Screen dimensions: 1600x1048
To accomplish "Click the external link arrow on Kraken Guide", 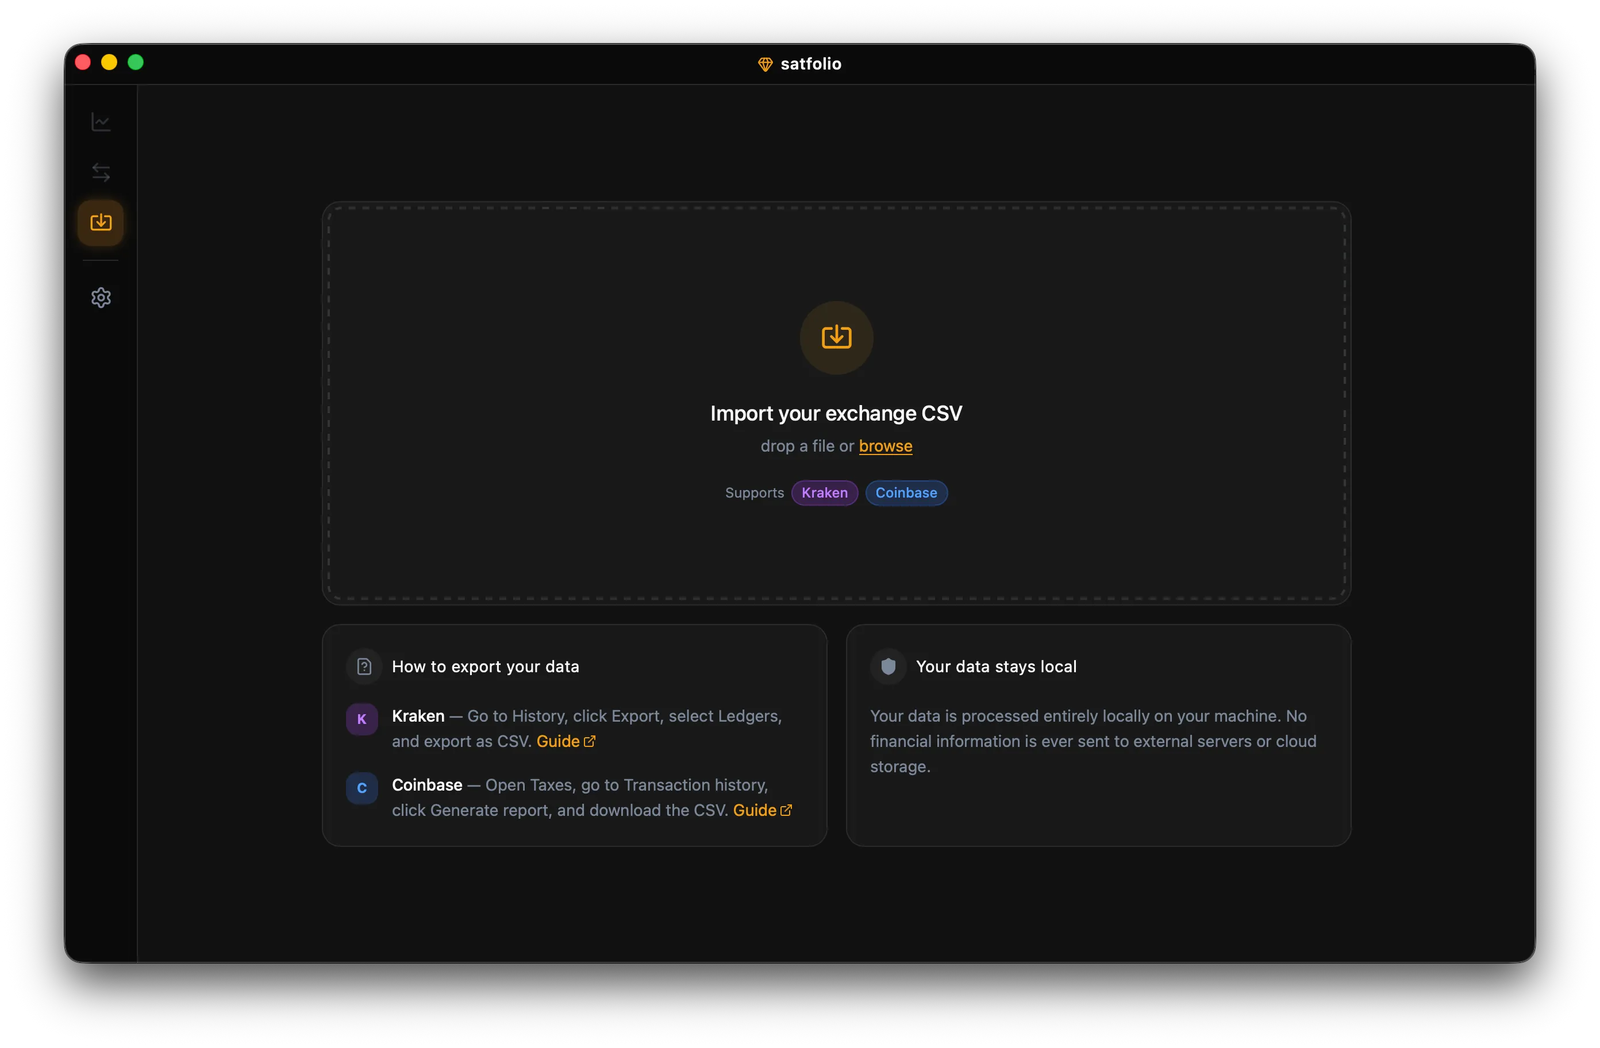I will point(590,741).
